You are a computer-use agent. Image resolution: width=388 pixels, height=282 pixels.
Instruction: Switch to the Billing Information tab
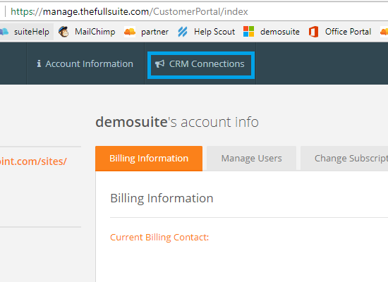(x=149, y=159)
